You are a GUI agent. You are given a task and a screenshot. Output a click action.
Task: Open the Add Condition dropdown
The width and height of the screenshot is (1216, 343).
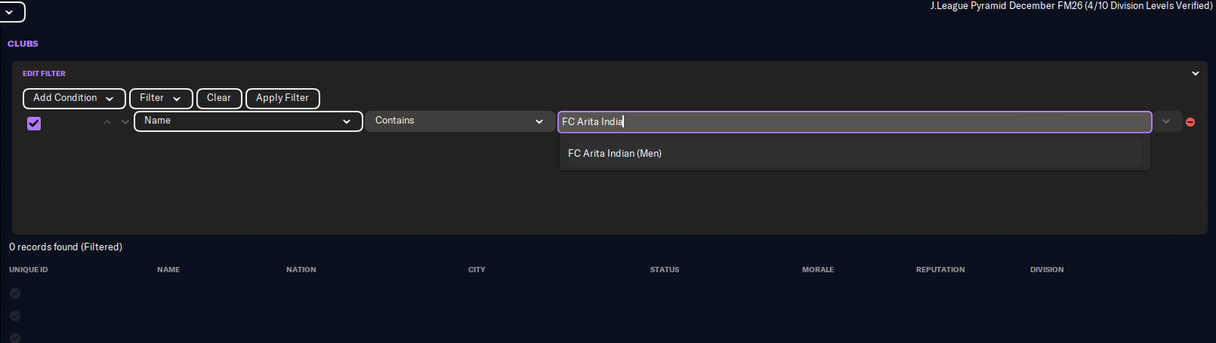[74, 99]
